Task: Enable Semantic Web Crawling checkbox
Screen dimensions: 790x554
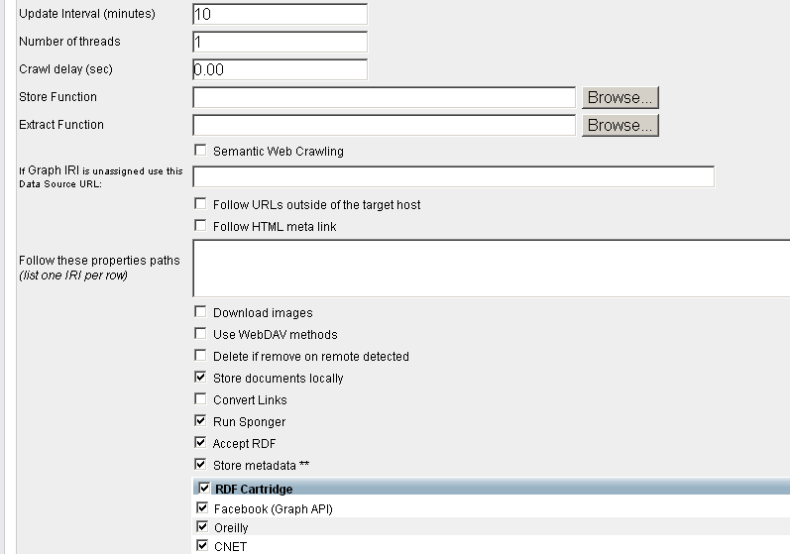Action: pos(200,151)
